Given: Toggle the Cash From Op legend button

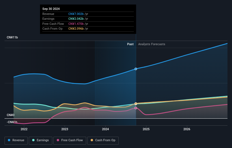Looking at the screenshot, I should (103, 140).
